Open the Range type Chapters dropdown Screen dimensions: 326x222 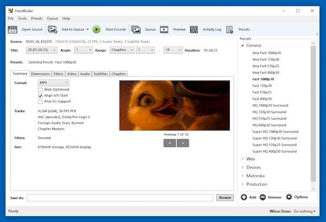(122, 50)
